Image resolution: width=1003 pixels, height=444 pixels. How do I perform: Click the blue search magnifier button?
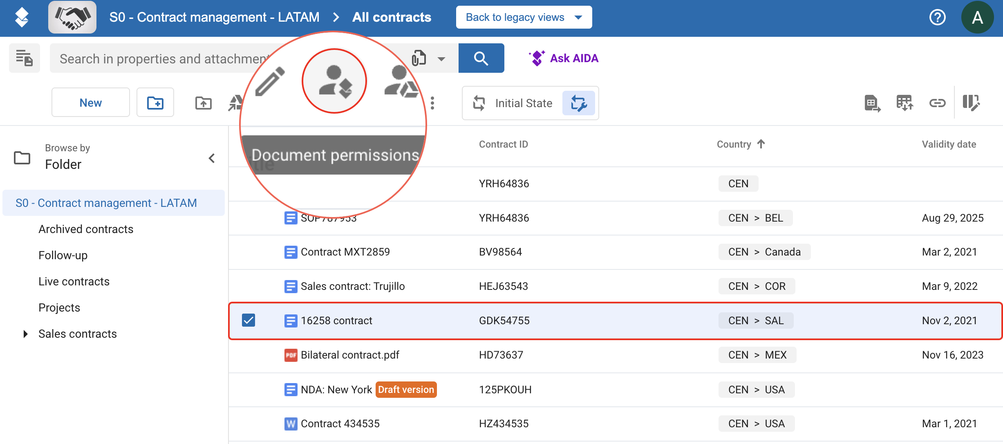tap(481, 58)
